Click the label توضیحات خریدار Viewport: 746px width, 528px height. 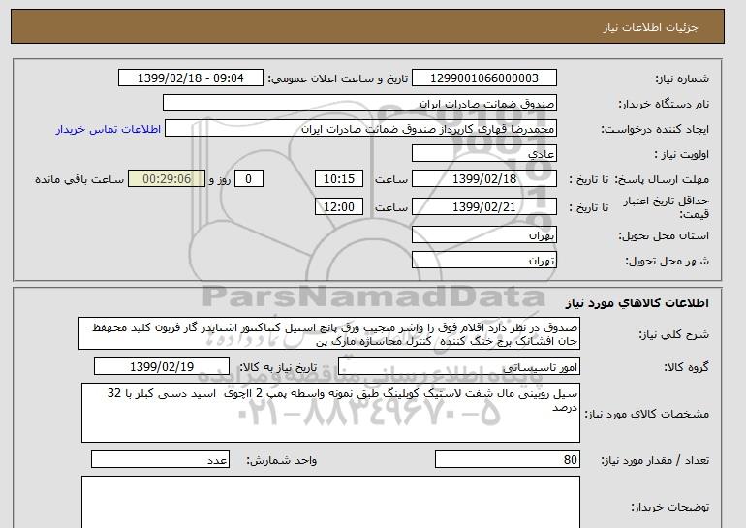[x=669, y=508]
